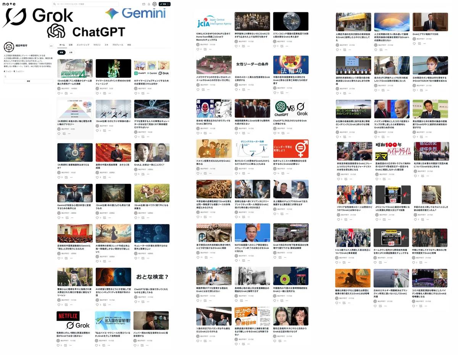
Task: Click author avatar under 進撃の中国大阪総領事 card
Action: [x=97, y=173]
